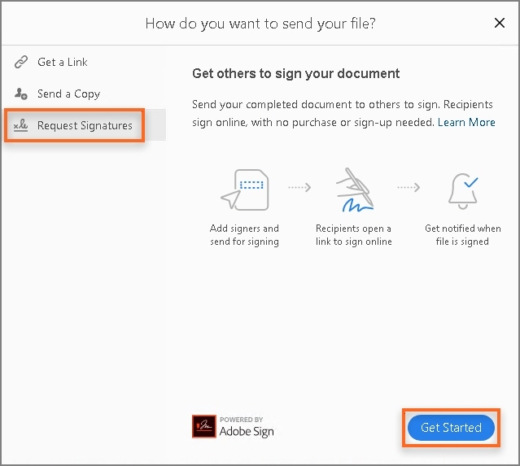Close the send file dialog
Viewport: 520px width, 466px height.
500,23
